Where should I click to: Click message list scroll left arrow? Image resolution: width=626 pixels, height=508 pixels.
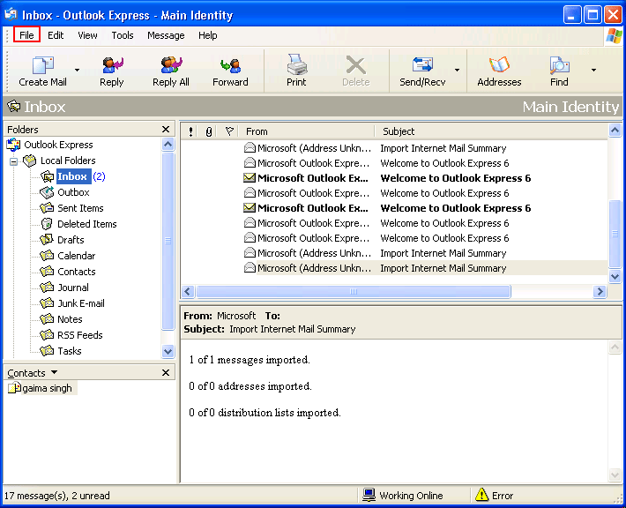[188, 292]
